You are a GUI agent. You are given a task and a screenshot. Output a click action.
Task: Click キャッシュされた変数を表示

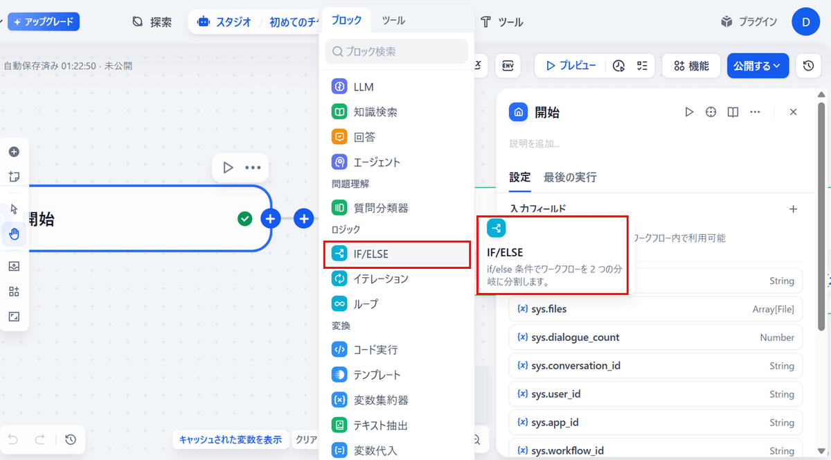(231, 439)
